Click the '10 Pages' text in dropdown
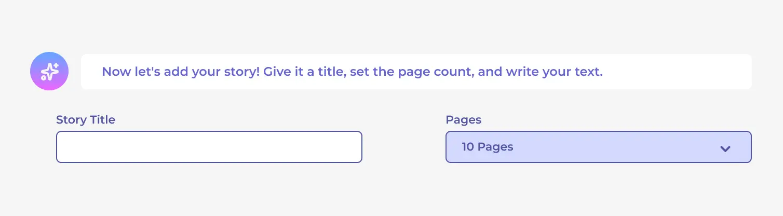This screenshot has height=216, width=783. pos(487,147)
